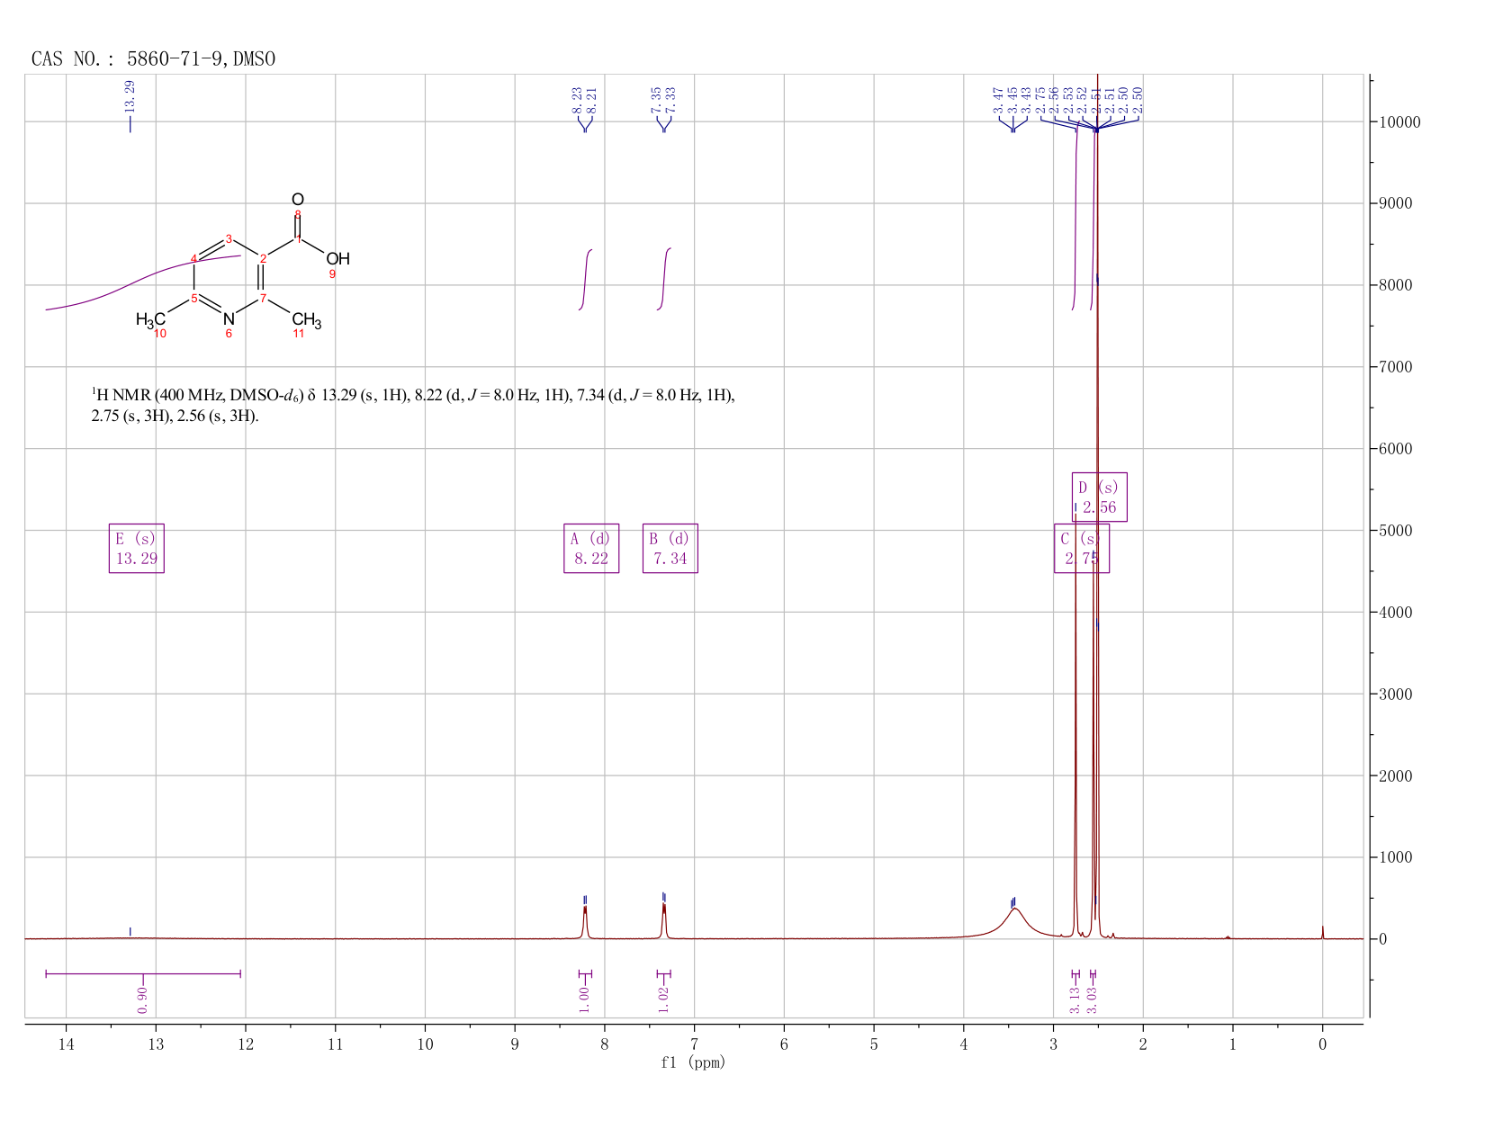Click the x-axis tick label 12
Image resolution: width=1485 pixels, height=1147 pixels.
pyautogui.click(x=246, y=1044)
